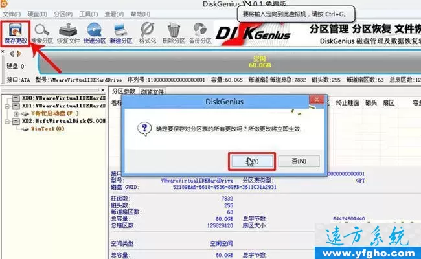Confirm saving with the 是(Y) button

252,161
